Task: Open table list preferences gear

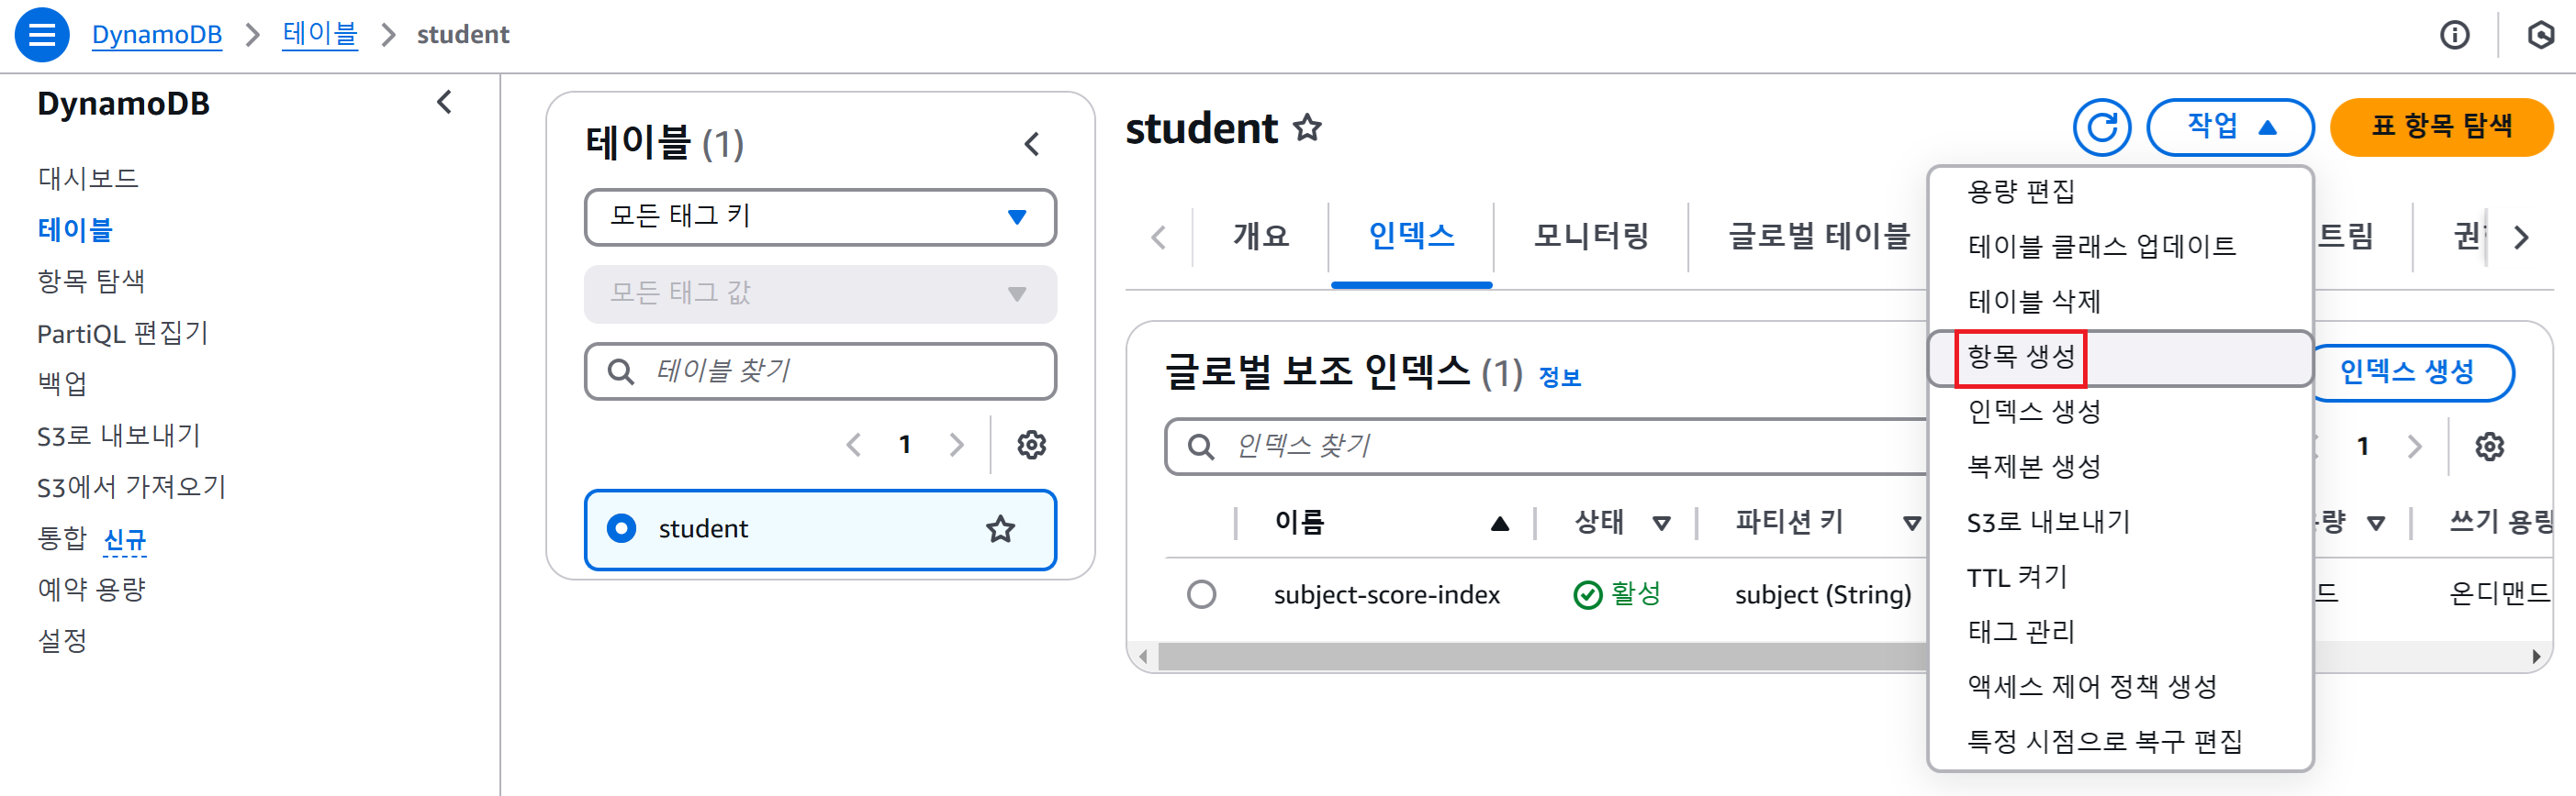Action: click(x=1031, y=445)
